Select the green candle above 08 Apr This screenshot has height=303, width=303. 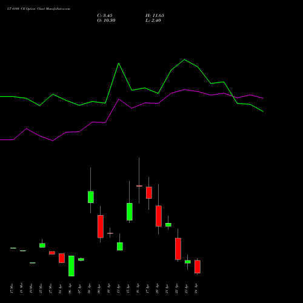pyautogui.click(x=91, y=197)
